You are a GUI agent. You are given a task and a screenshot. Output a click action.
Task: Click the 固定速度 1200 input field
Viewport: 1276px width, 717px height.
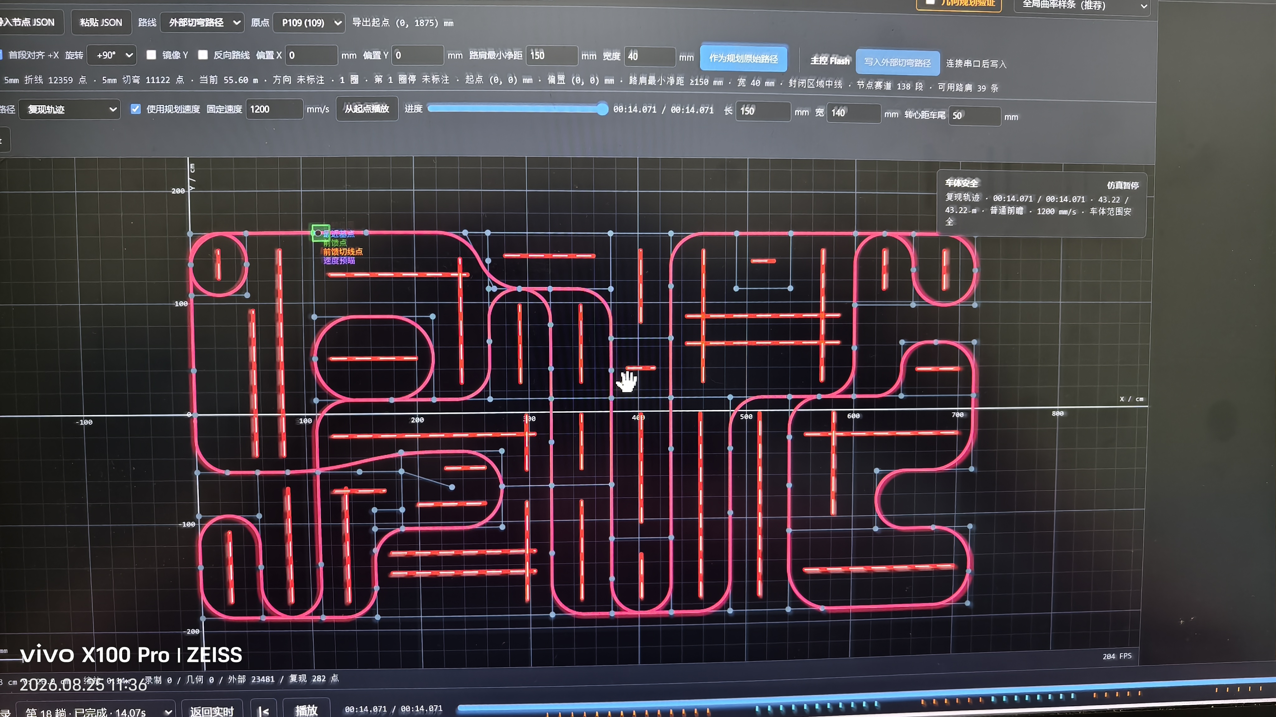point(274,109)
